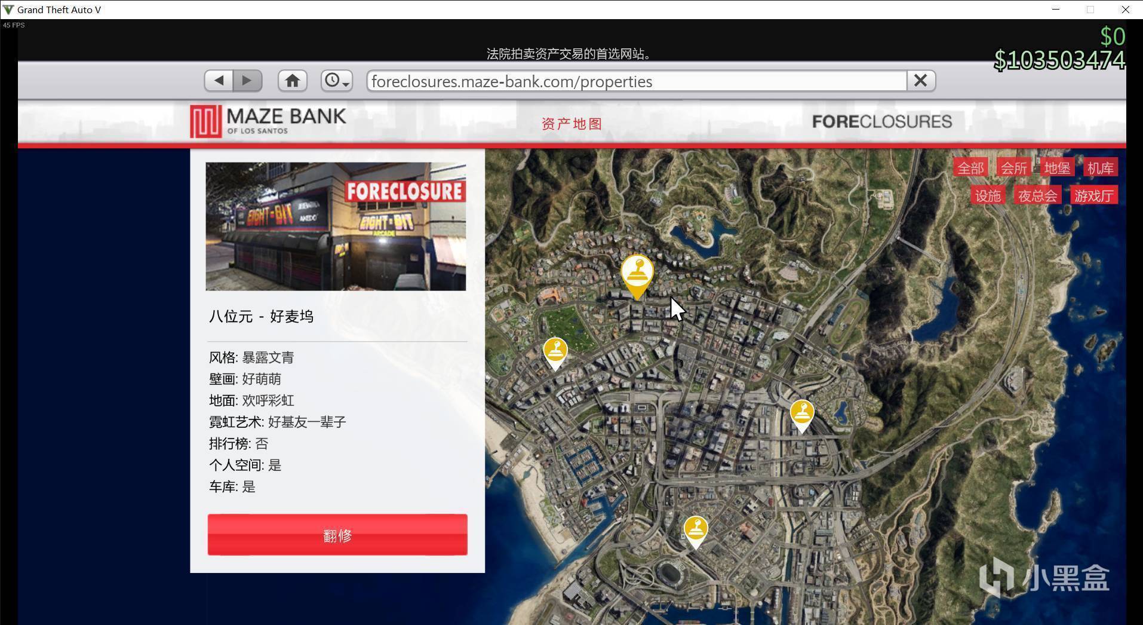
Task: Filter map by 设施
Action: coord(988,195)
